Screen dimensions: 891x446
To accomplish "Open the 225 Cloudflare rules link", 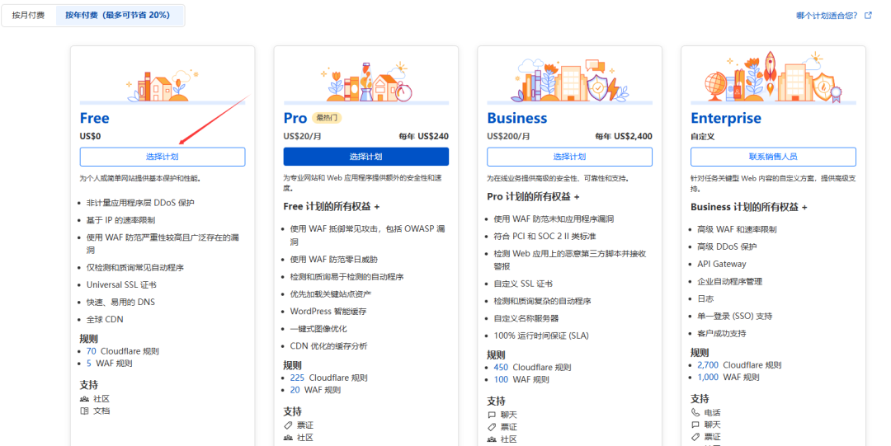I will click(x=297, y=378).
